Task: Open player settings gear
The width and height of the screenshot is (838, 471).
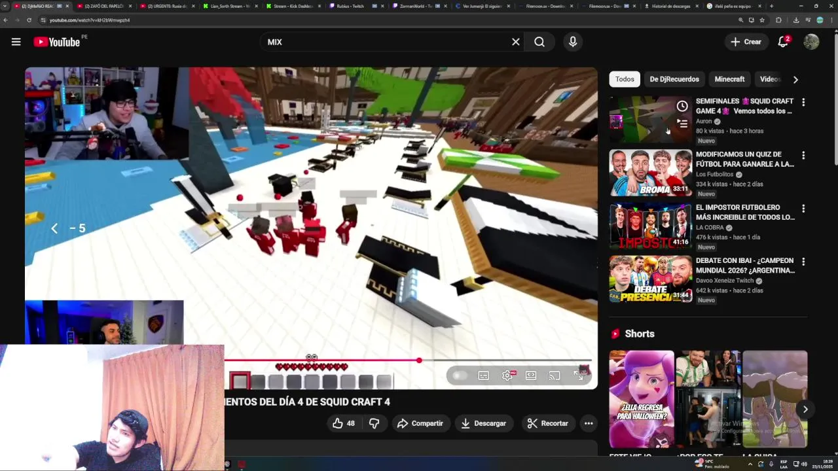Action: [x=507, y=375]
